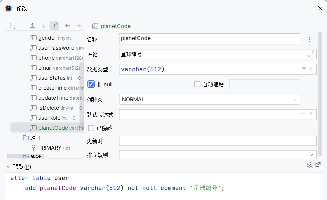Click the remove (minus) toolbar icon

pos(22,25)
